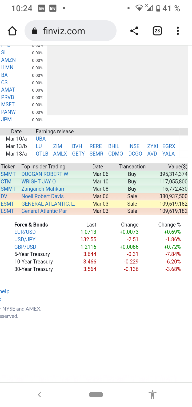Viewport: 192px width, 407px height.
Task: Select the value 395,314,374
Action: (x=174, y=174)
